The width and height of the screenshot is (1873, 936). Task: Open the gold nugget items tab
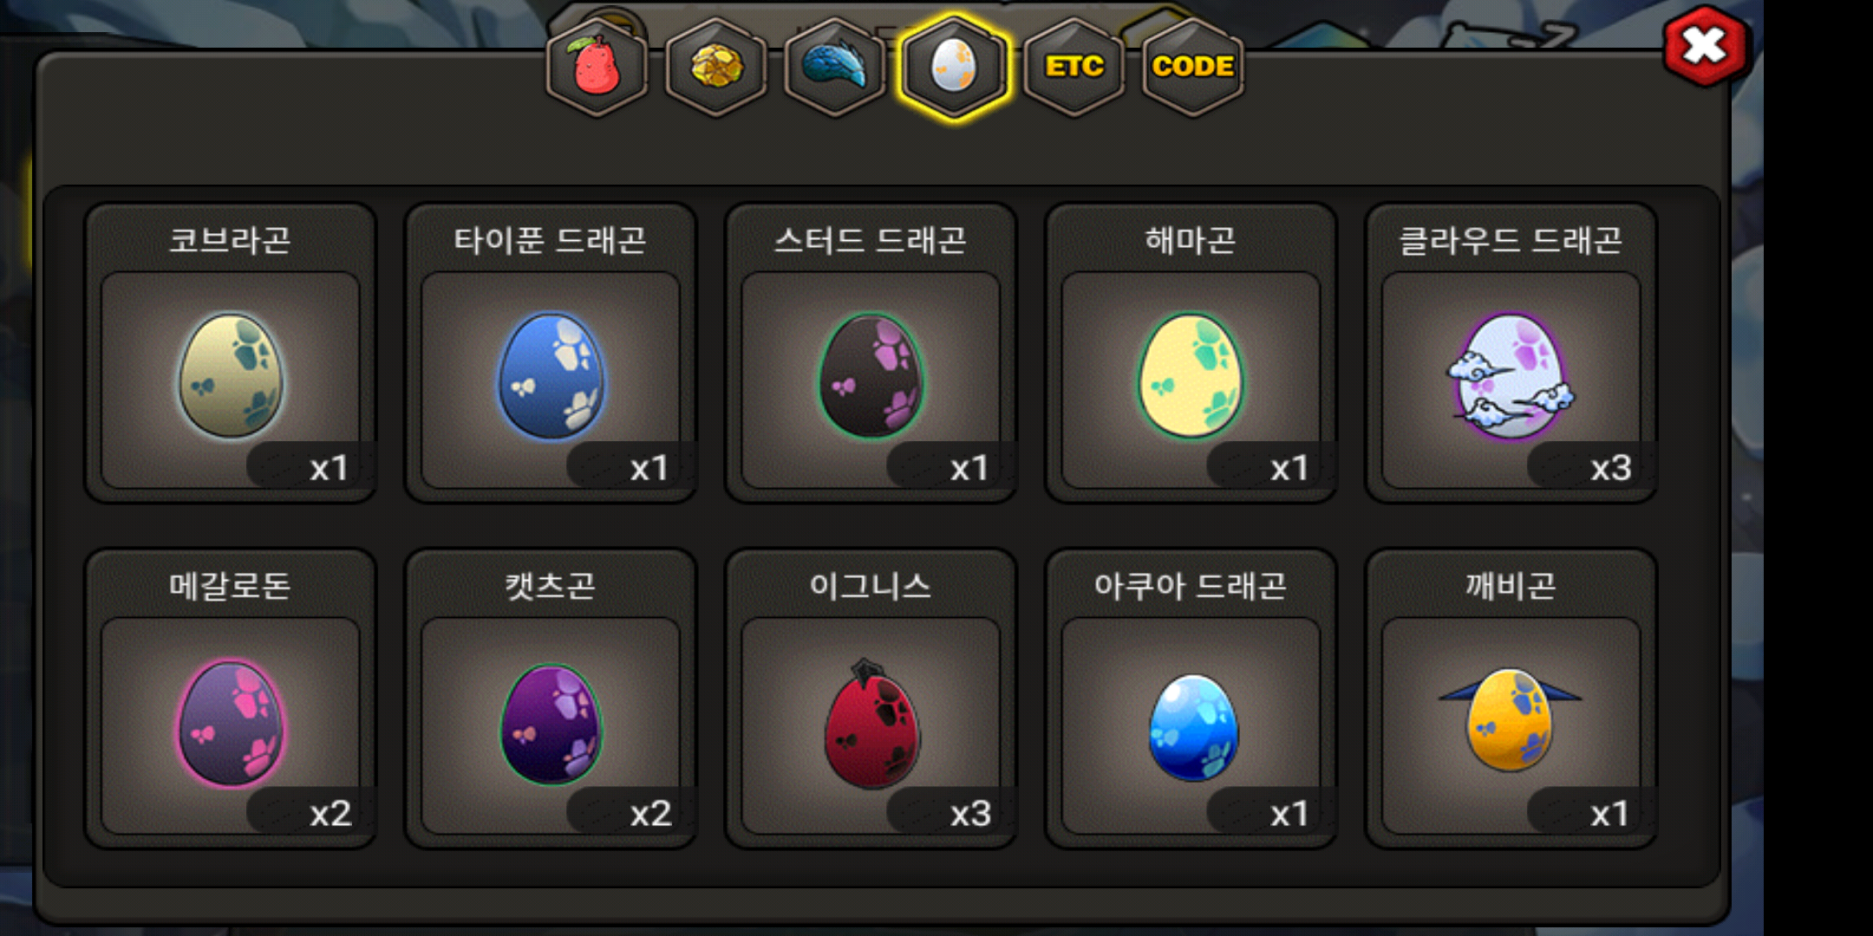point(715,67)
